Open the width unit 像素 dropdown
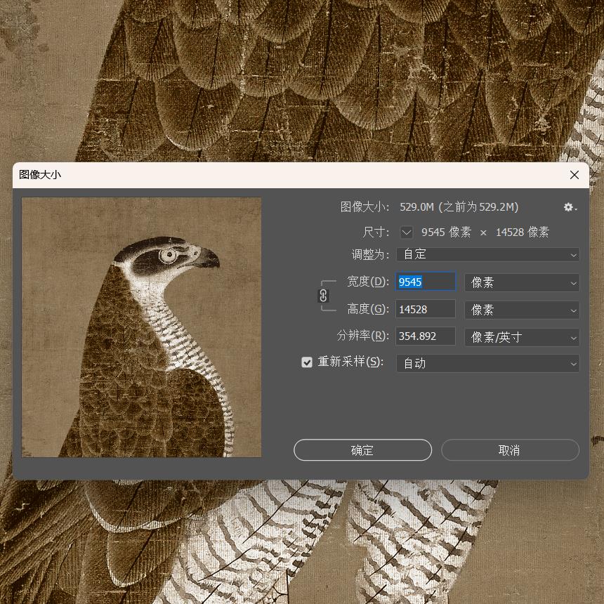 (522, 282)
